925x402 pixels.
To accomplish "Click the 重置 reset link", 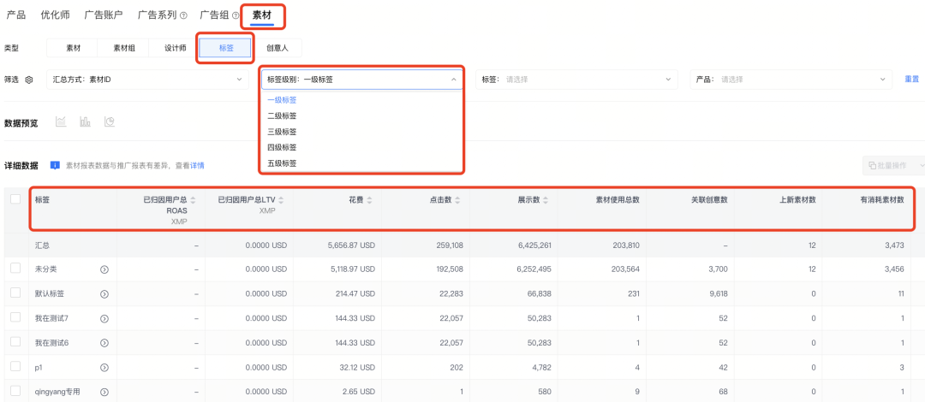I will (x=912, y=80).
